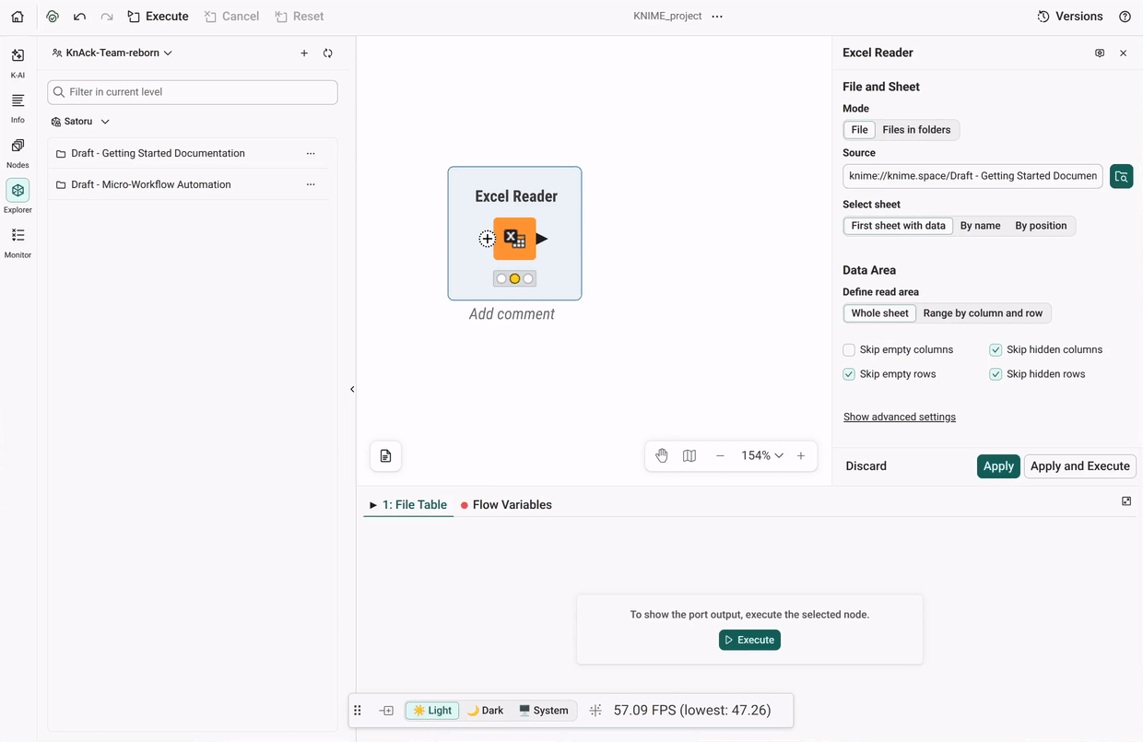The width and height of the screenshot is (1143, 742).
Task: Uncheck Skip empty rows checkbox
Action: click(x=849, y=374)
